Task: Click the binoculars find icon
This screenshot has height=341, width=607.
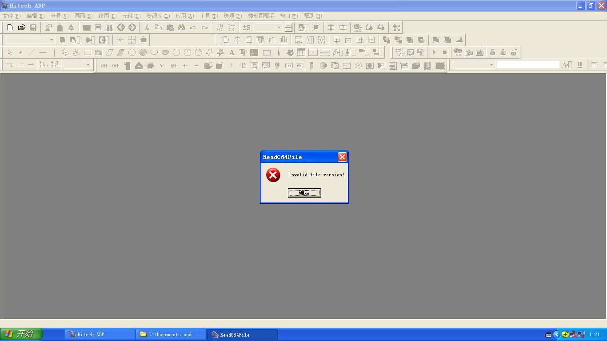Action: (181, 28)
